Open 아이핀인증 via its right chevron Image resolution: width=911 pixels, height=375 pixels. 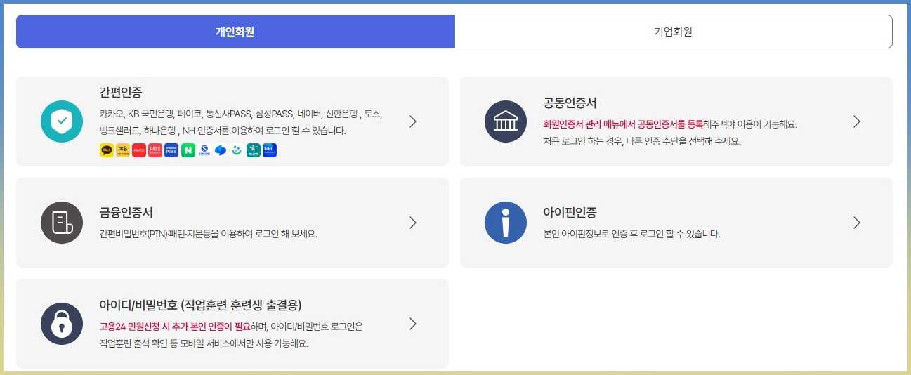(857, 223)
